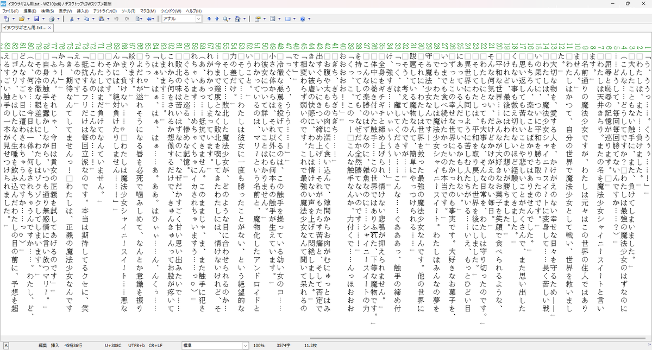Click CR+LF line ending in status bar
Image resolution: width=652 pixels, height=350 pixels.
tap(155, 345)
